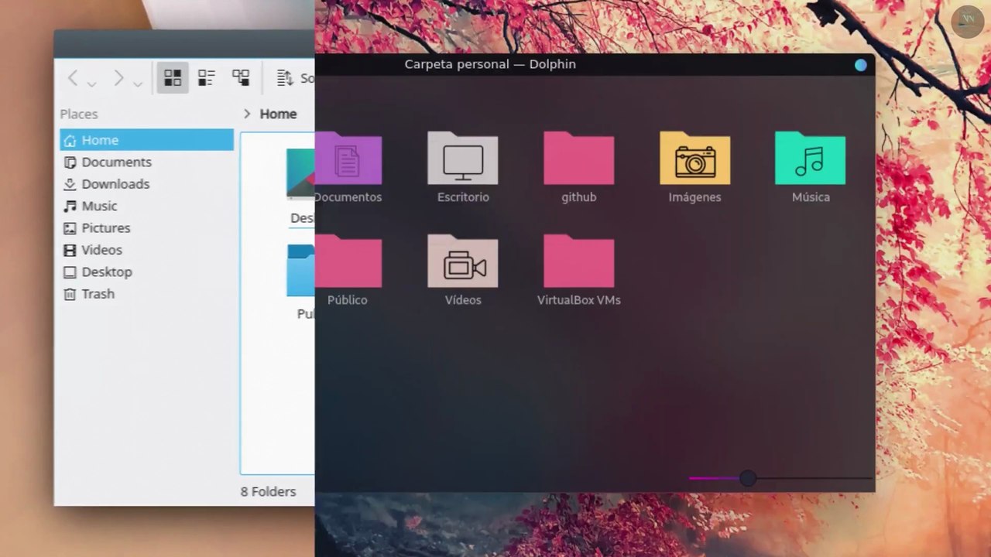Screen dimensions: 991x557
Task: Go back in light Dolphin window
Action: click(x=73, y=78)
